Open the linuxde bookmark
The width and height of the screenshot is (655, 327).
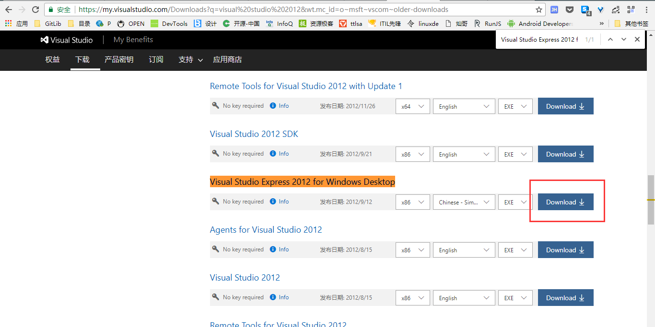(423, 23)
